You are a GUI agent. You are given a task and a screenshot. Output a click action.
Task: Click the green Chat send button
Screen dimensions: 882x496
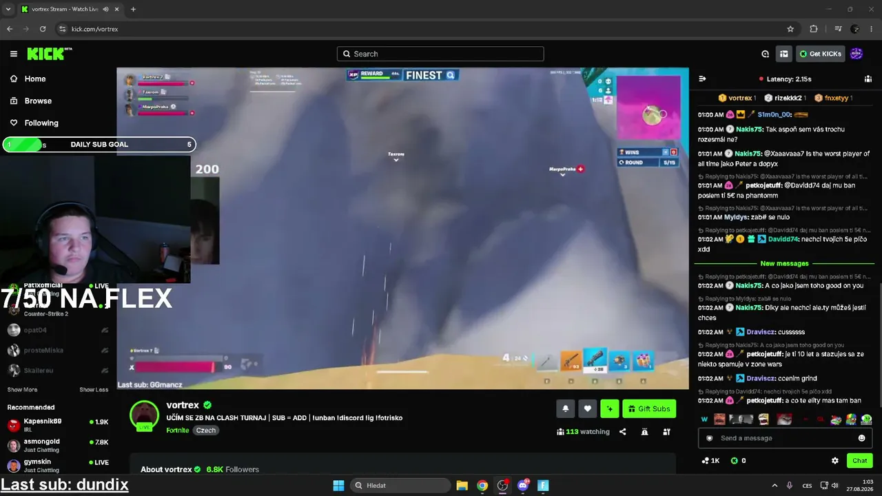pos(859,460)
